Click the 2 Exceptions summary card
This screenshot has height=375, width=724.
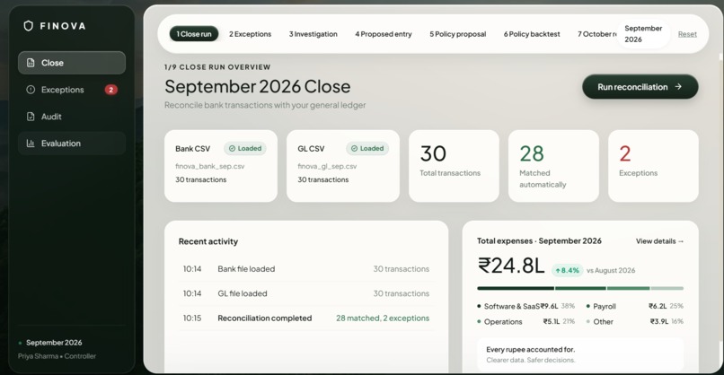coord(653,166)
